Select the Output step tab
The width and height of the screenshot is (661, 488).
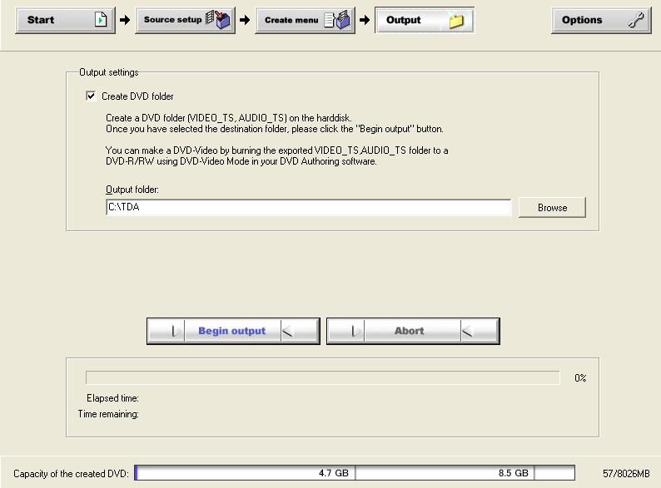pyautogui.click(x=425, y=20)
